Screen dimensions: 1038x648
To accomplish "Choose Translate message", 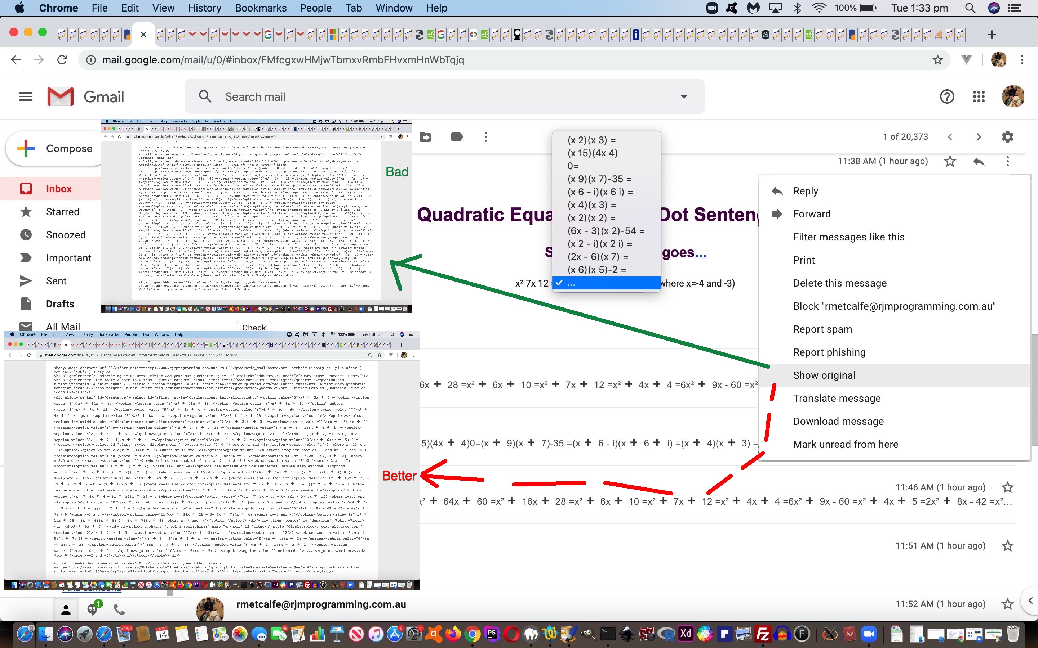I will [x=894, y=399].
